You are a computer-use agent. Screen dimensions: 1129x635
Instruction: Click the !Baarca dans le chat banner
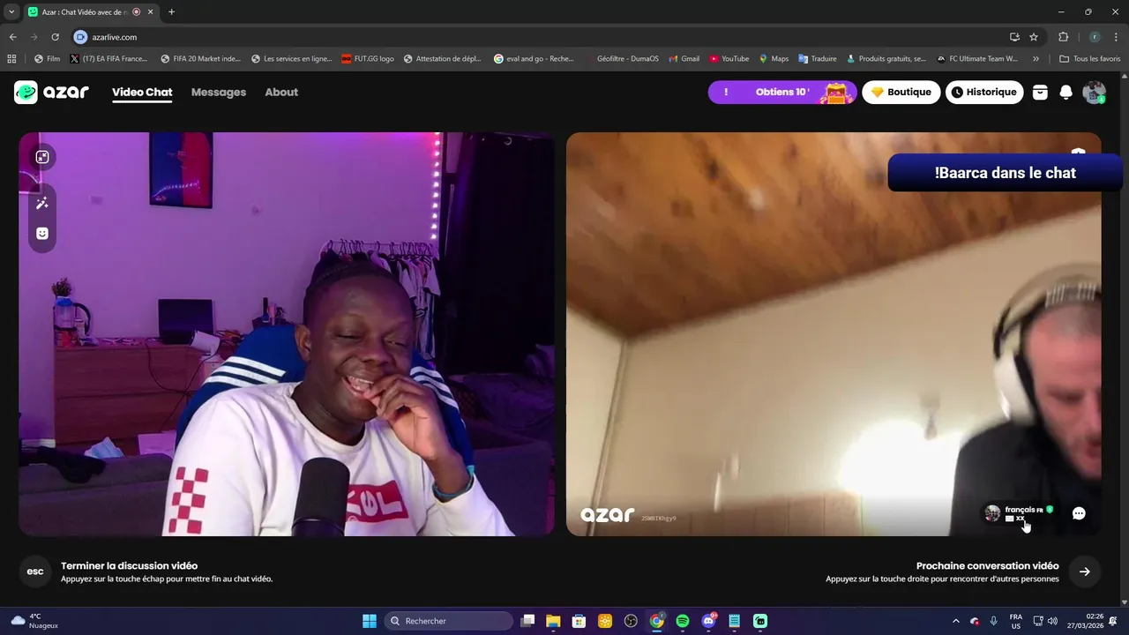[x=1006, y=173]
